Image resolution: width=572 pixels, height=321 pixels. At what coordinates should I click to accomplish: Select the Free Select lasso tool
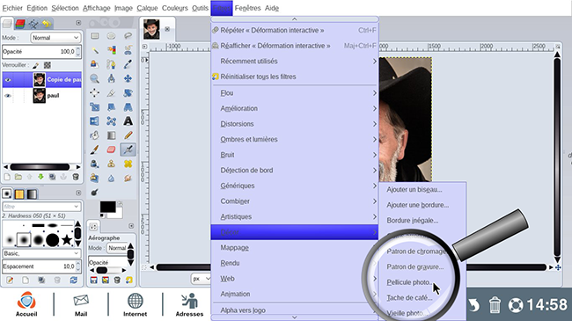coord(128,36)
